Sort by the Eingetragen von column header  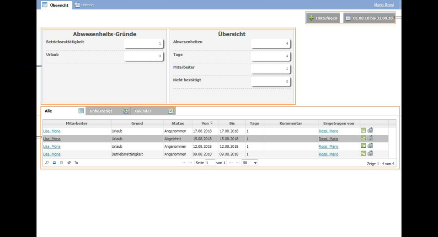pos(339,123)
